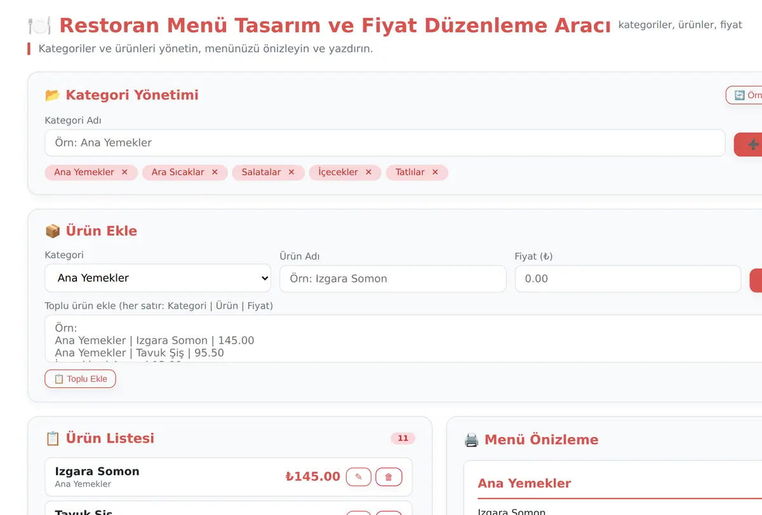This screenshot has width=762, height=515.
Task: Click the Salatalar category chip label
Action: pyautogui.click(x=261, y=172)
